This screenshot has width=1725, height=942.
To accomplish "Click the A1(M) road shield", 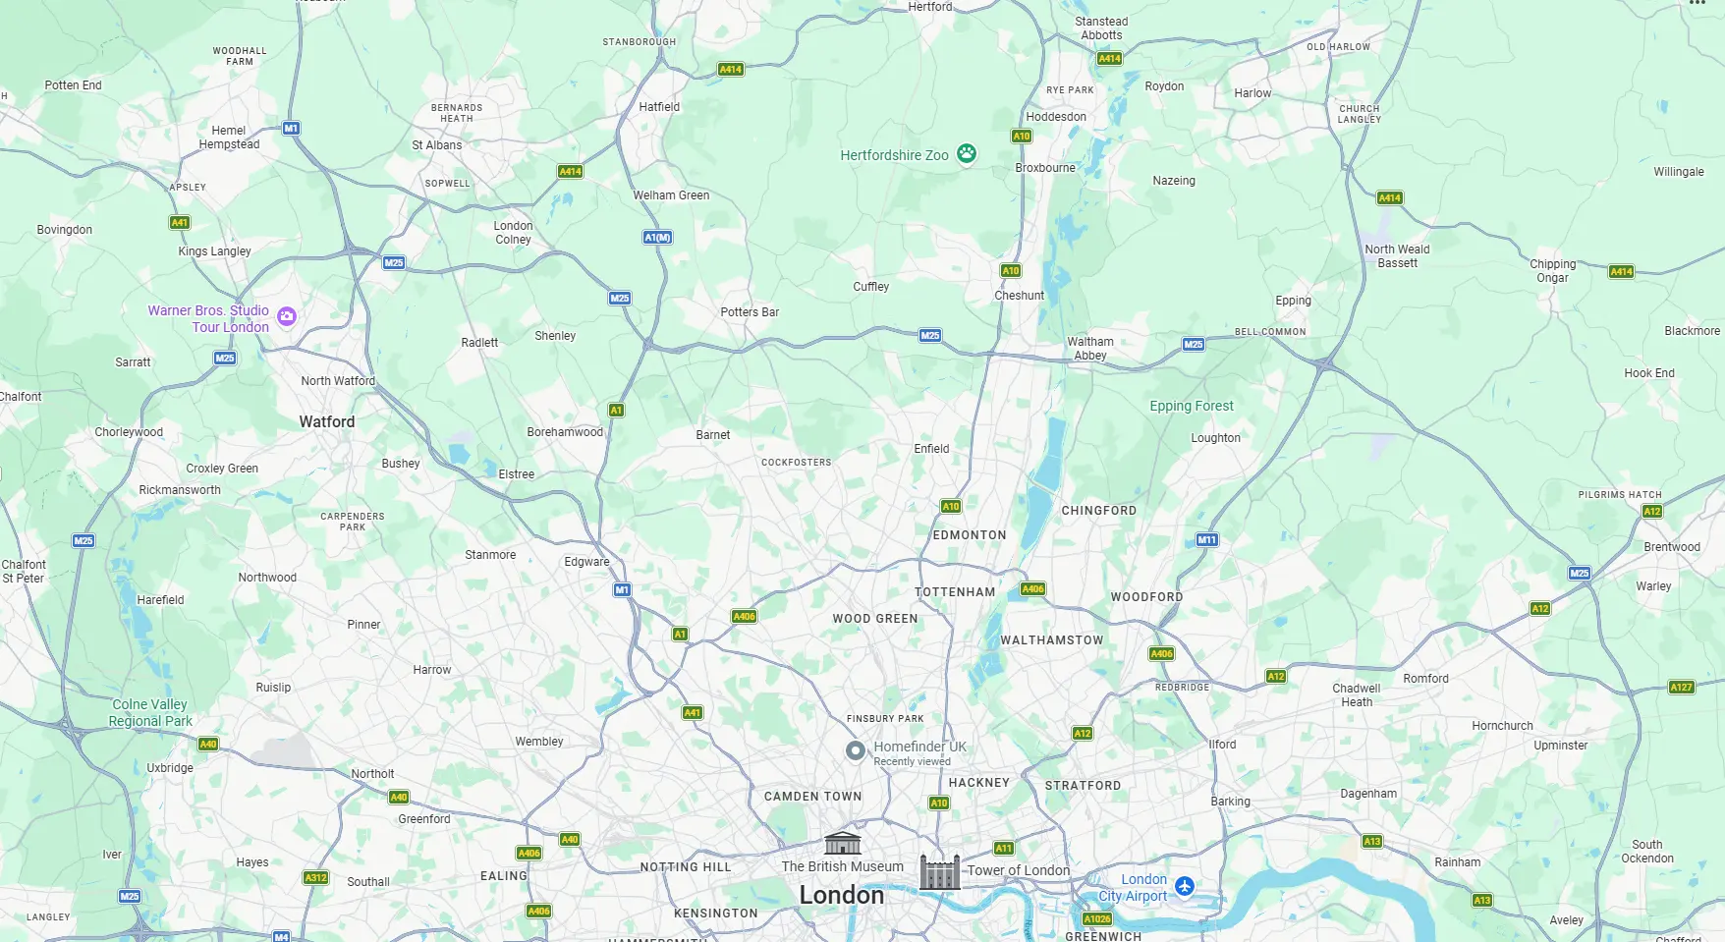I will point(658,238).
